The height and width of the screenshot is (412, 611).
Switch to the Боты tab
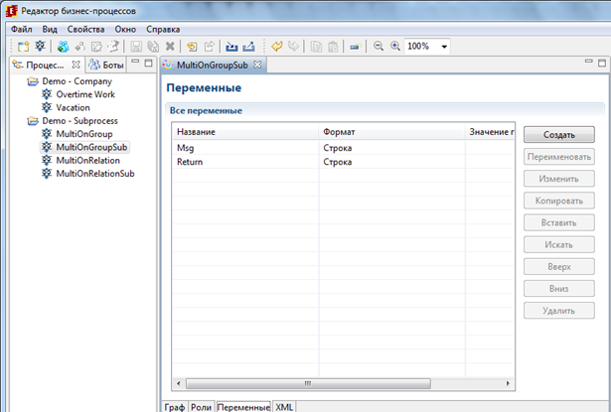106,66
